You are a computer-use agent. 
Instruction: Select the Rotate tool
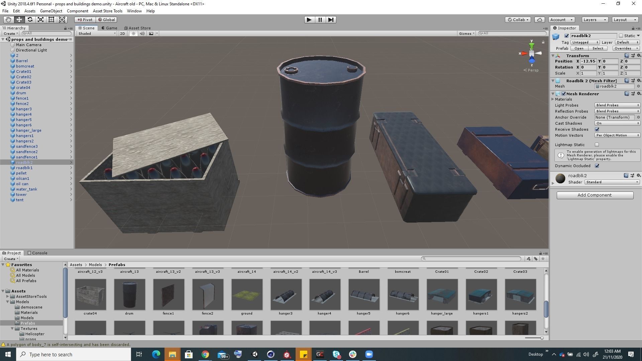(x=30, y=20)
